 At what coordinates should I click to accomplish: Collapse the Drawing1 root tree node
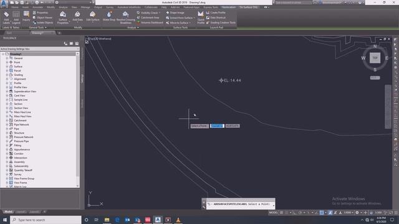[3, 54]
